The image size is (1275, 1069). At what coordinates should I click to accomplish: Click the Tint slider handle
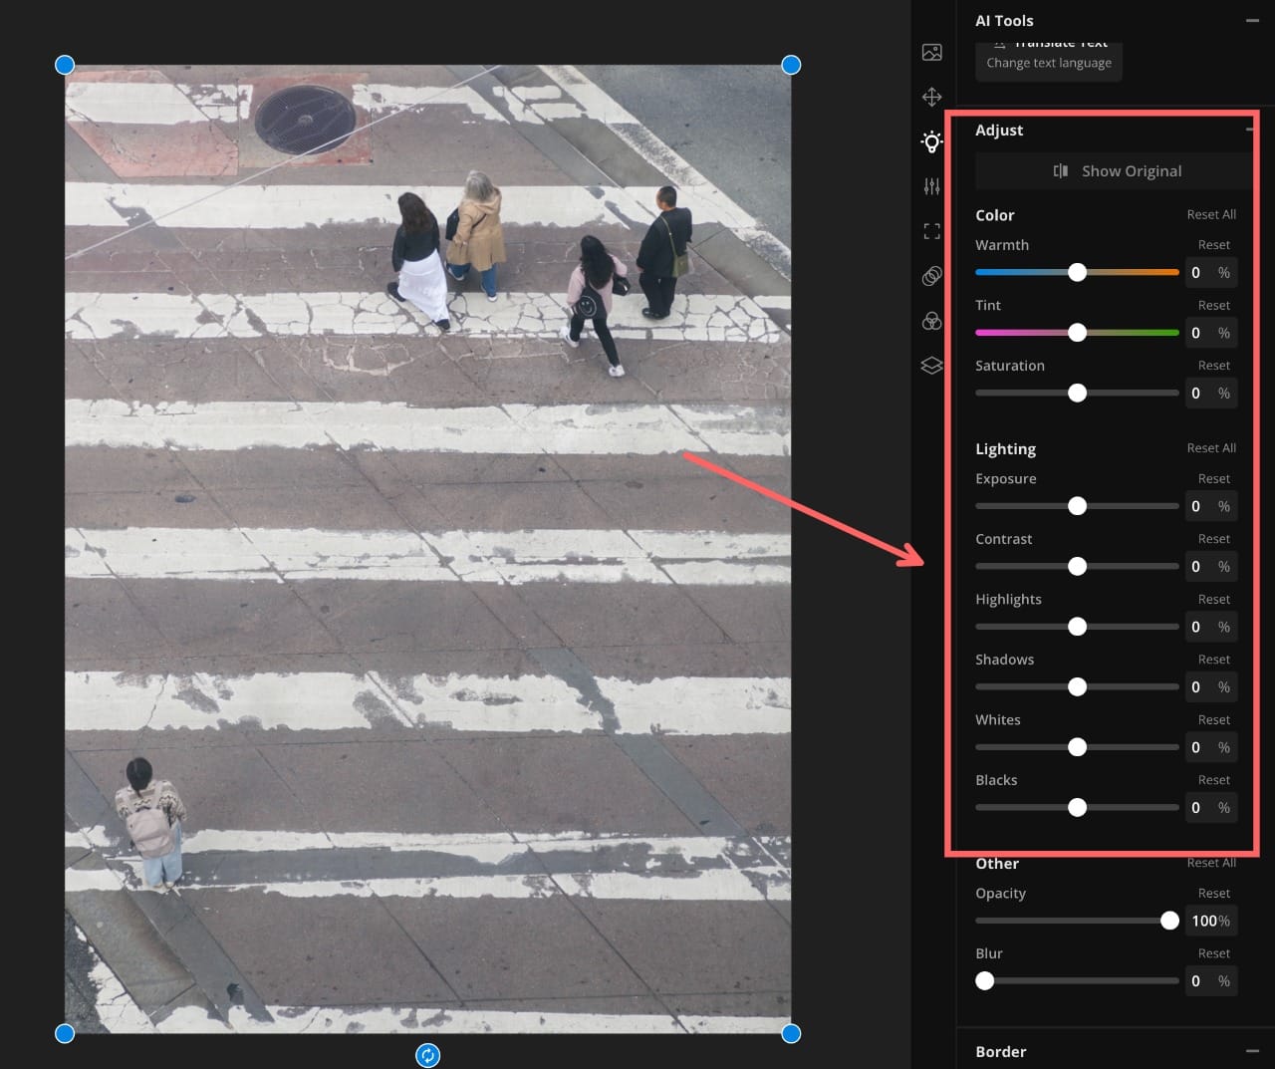tap(1077, 332)
